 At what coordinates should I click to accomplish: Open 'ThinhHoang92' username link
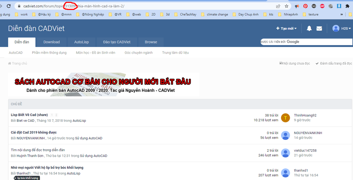(x=305, y=115)
